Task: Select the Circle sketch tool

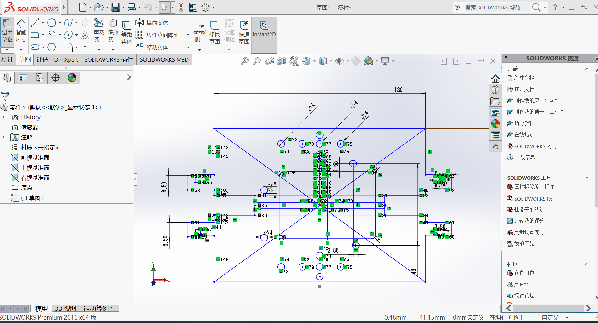Action: point(52,23)
